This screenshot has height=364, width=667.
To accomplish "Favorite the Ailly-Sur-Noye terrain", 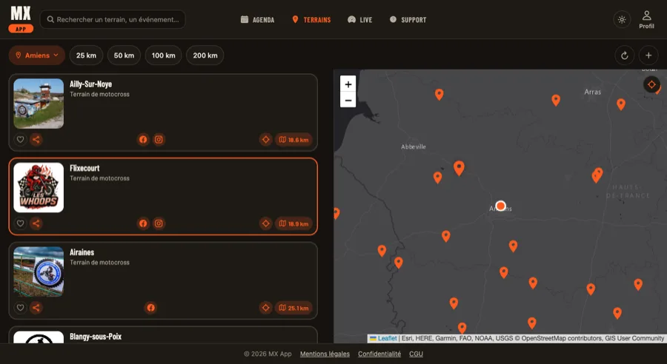I will (x=20, y=139).
